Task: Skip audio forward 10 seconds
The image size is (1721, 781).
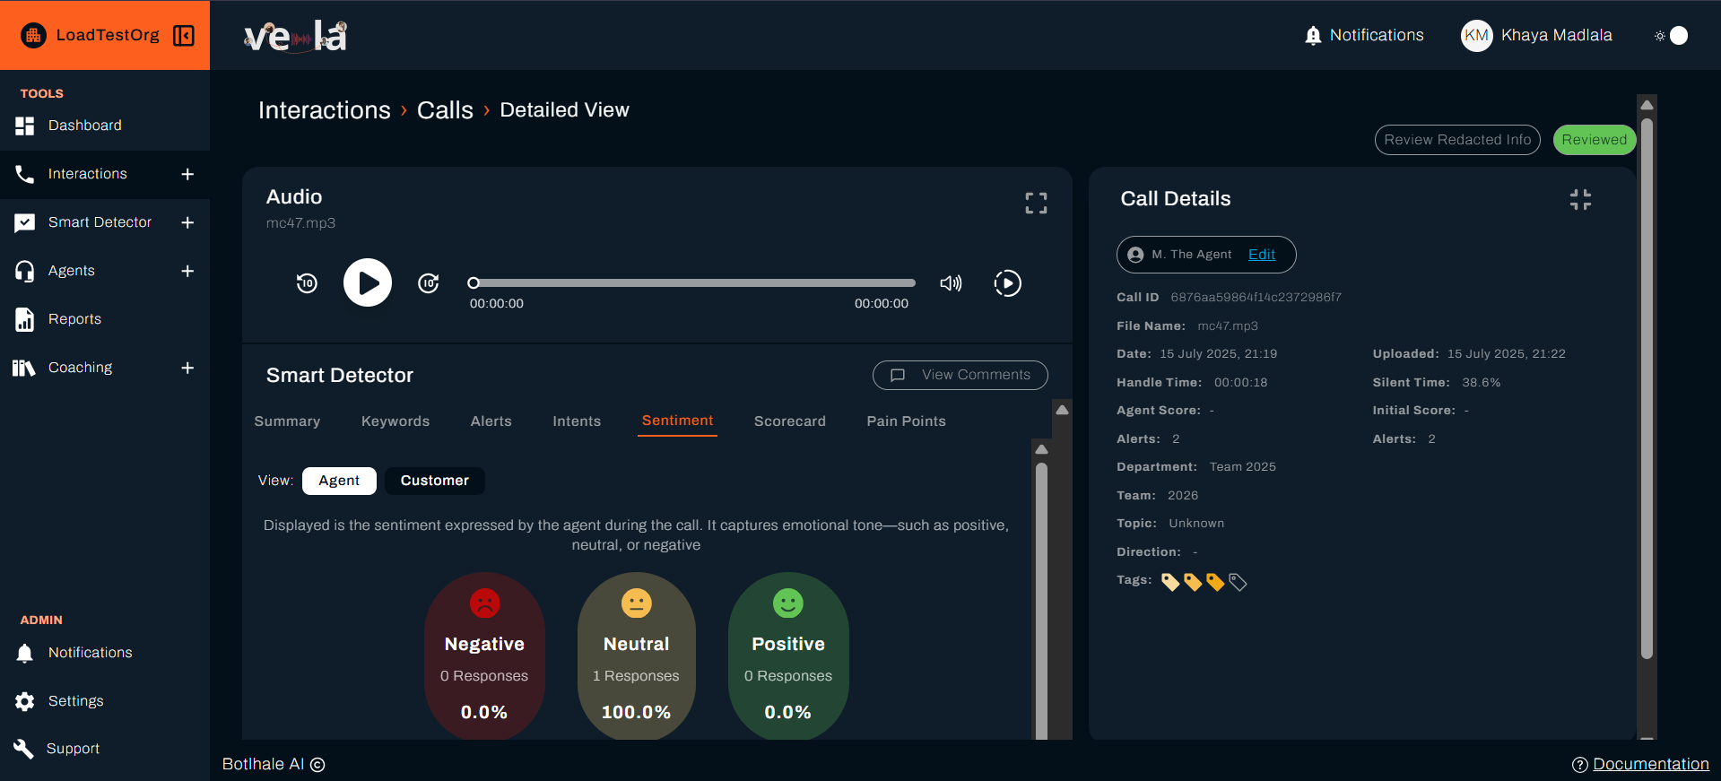Action: tap(429, 283)
